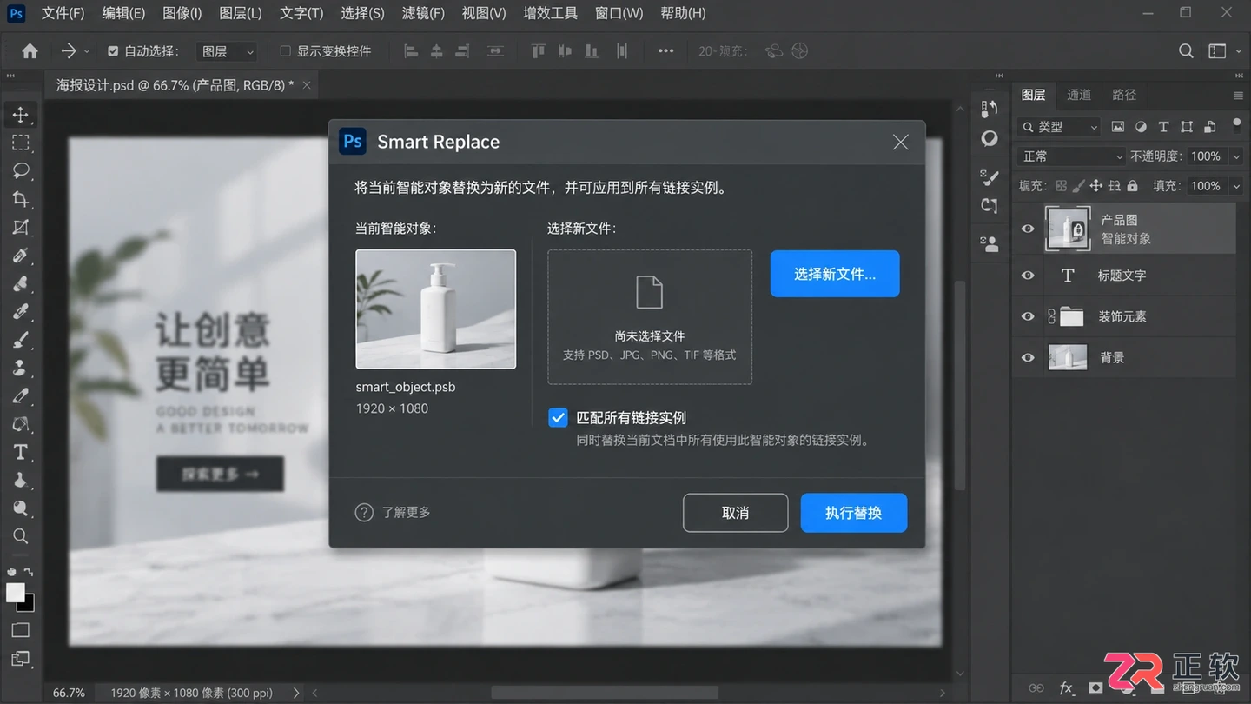
Task: Select the Move tool in the toolbar
Action: pyautogui.click(x=21, y=115)
